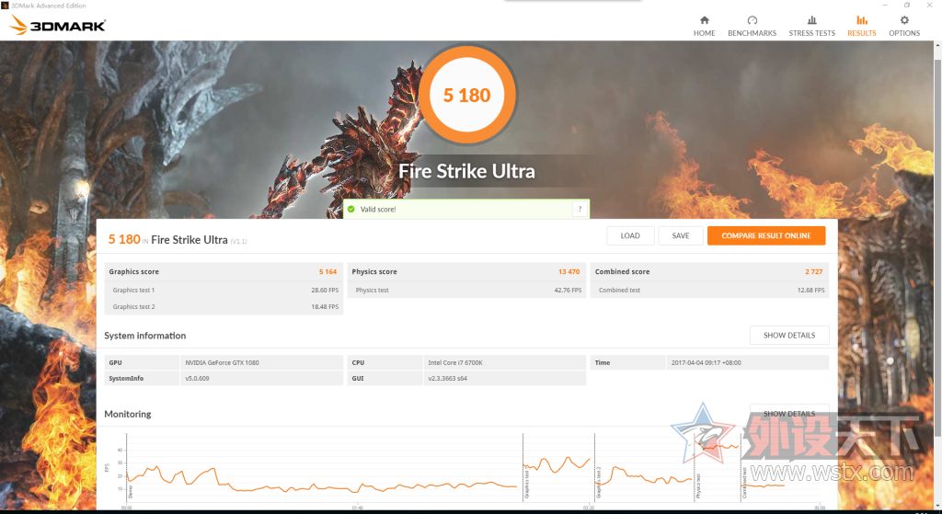The height and width of the screenshot is (514, 942).
Task: Open RESULTS chart icon
Action: [x=861, y=20]
